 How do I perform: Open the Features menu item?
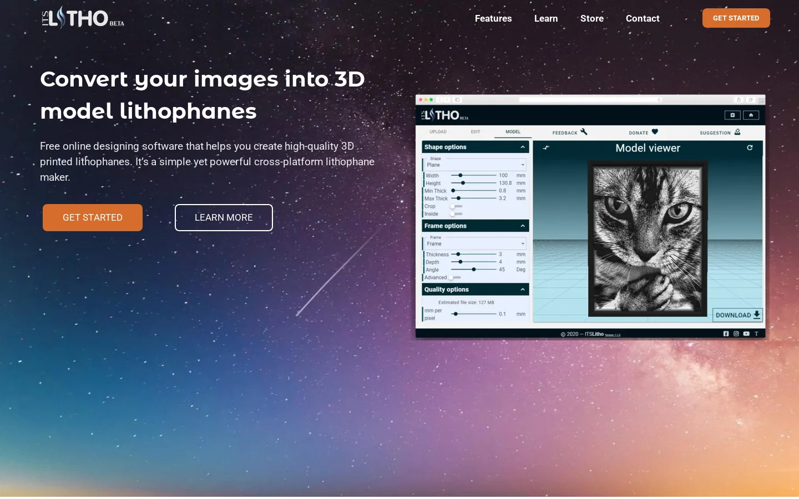(x=493, y=18)
